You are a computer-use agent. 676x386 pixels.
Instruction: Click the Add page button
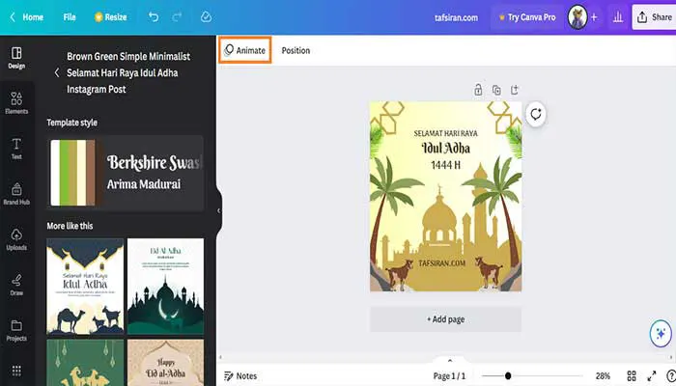(445, 318)
